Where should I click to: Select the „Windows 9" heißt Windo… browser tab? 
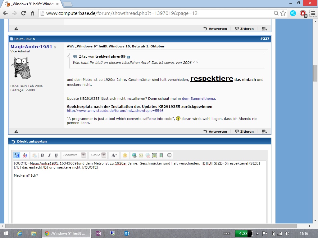coord(32,4)
